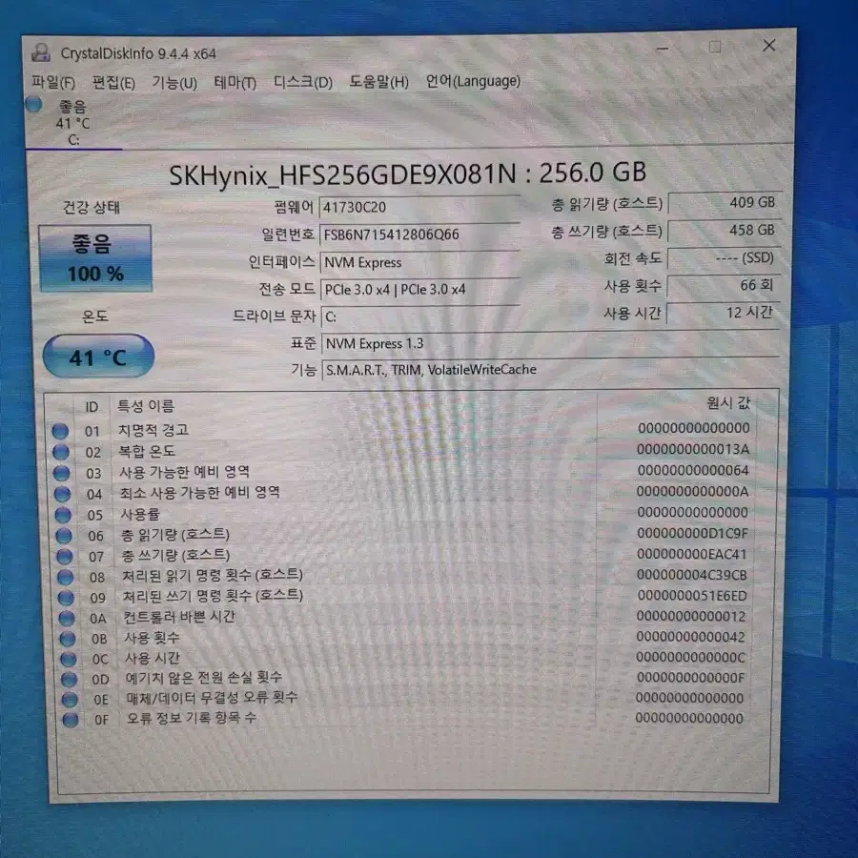Close the CrystalDiskInfo window
858x858 pixels.
tap(768, 46)
